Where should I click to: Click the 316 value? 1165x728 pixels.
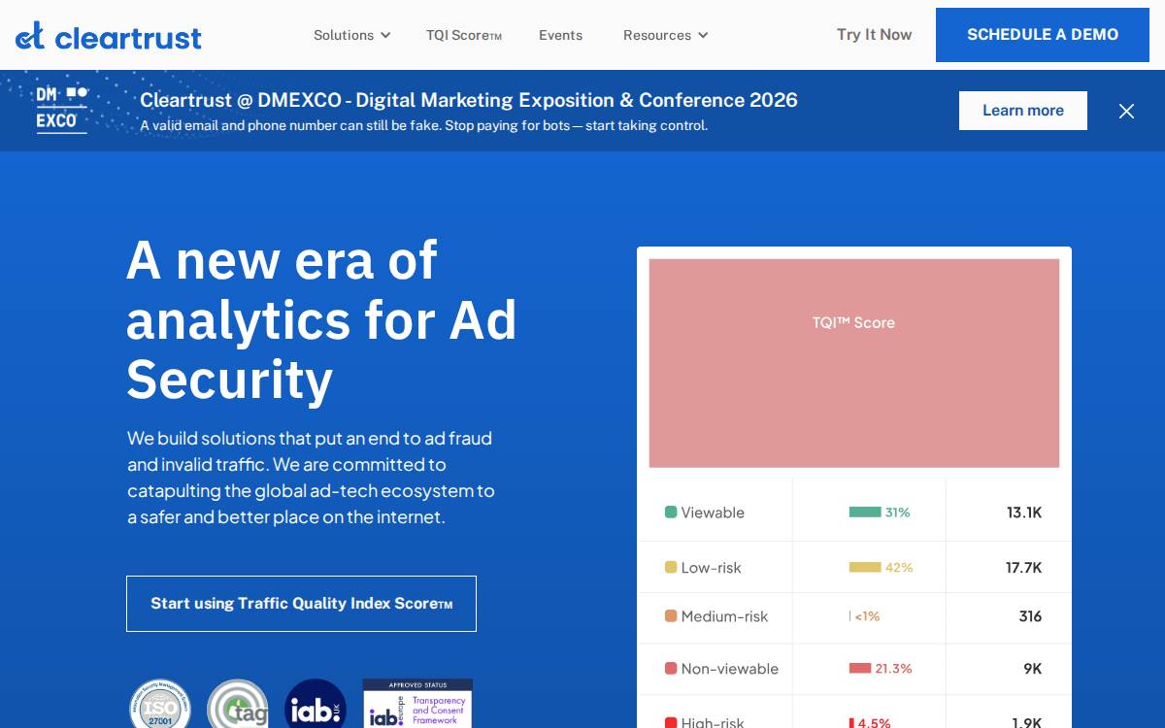[1031, 616]
